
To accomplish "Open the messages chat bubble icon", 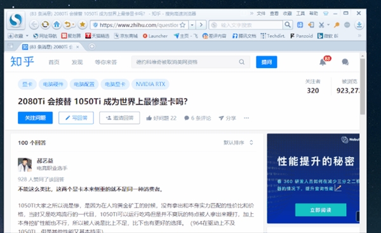I will click(x=345, y=62).
